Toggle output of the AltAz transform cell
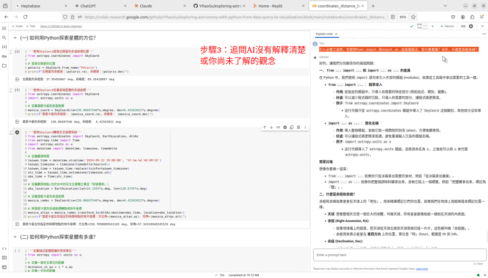The image size is (488, 278). [17, 224]
